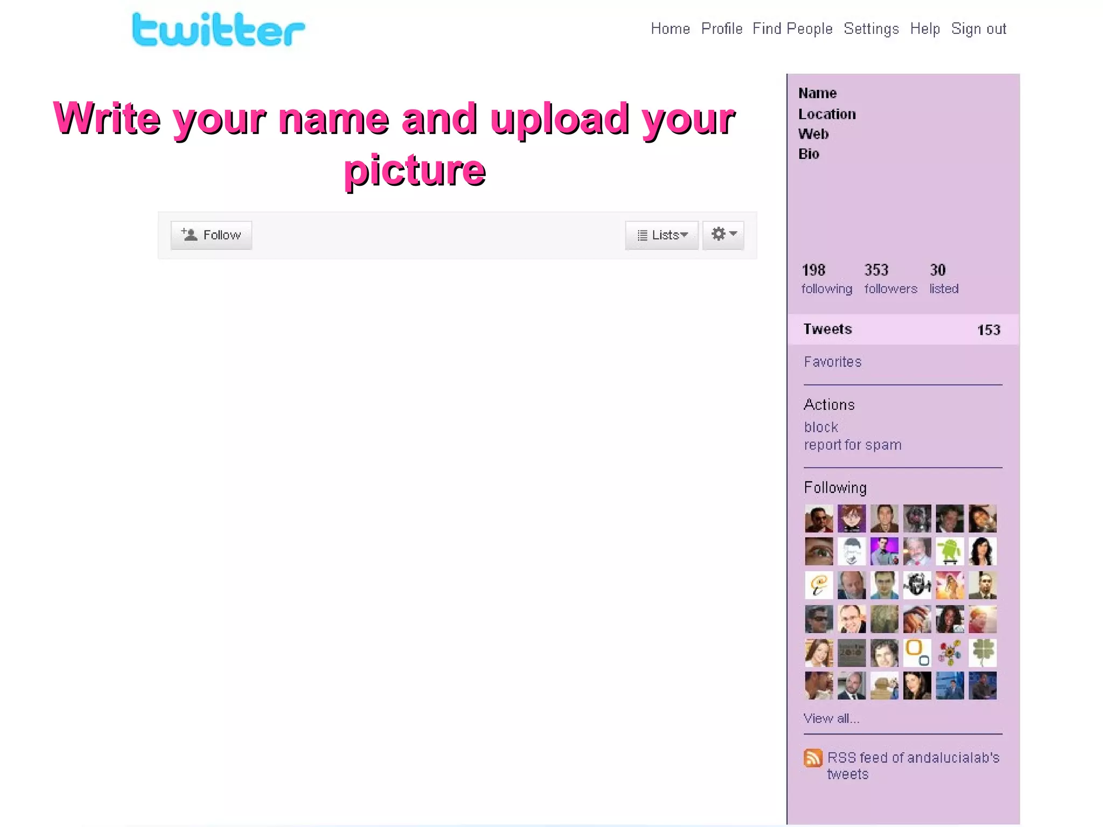
Task: Click the Following section heading
Action: click(x=835, y=488)
